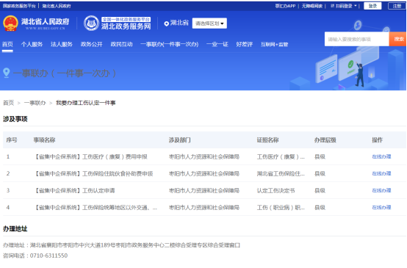Open the 无障碍阅读 accessibility link

pyautogui.click(x=312, y=6)
